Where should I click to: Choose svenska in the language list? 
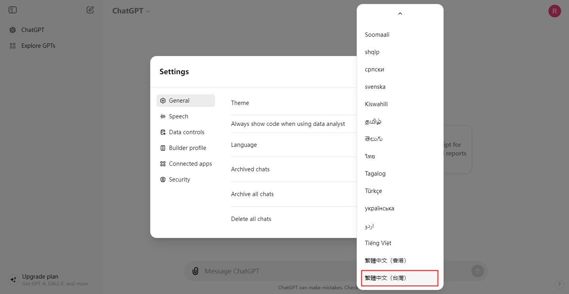(400, 87)
